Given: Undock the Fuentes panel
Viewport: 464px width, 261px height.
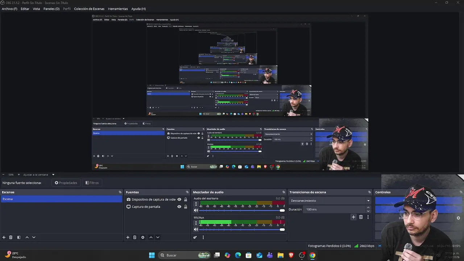Looking at the screenshot, I should [x=187, y=192].
